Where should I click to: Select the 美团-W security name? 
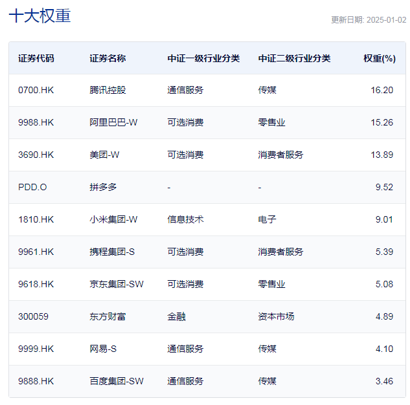104,155
